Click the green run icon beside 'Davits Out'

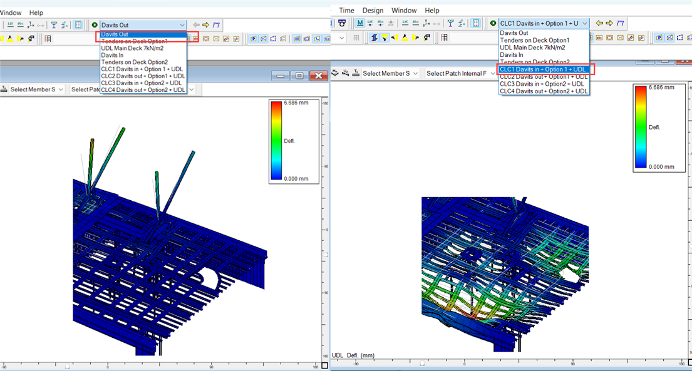pyautogui.click(x=95, y=25)
